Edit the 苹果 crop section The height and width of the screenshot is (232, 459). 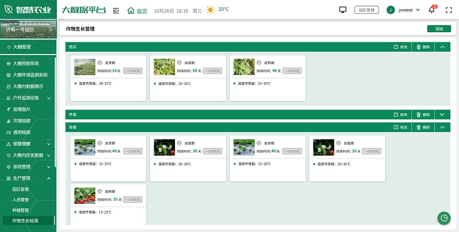tap(400, 115)
